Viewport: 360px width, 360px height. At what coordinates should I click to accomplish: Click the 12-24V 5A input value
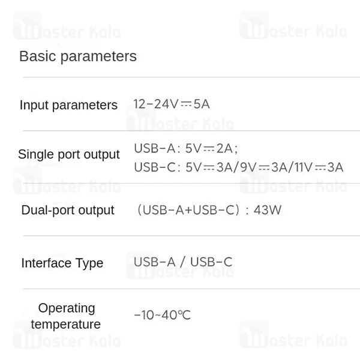point(172,104)
